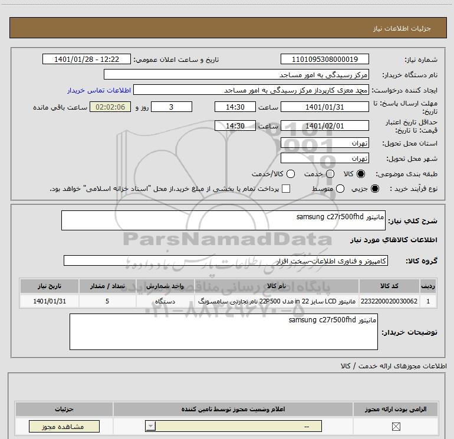Click the جزئیات اطلاعات نیاز header bar
This screenshot has height=439, width=454.
pos(228,28)
